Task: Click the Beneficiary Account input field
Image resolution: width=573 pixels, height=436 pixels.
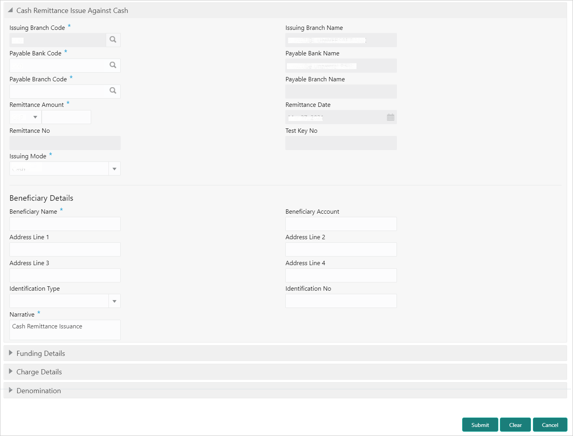Action: [x=341, y=224]
